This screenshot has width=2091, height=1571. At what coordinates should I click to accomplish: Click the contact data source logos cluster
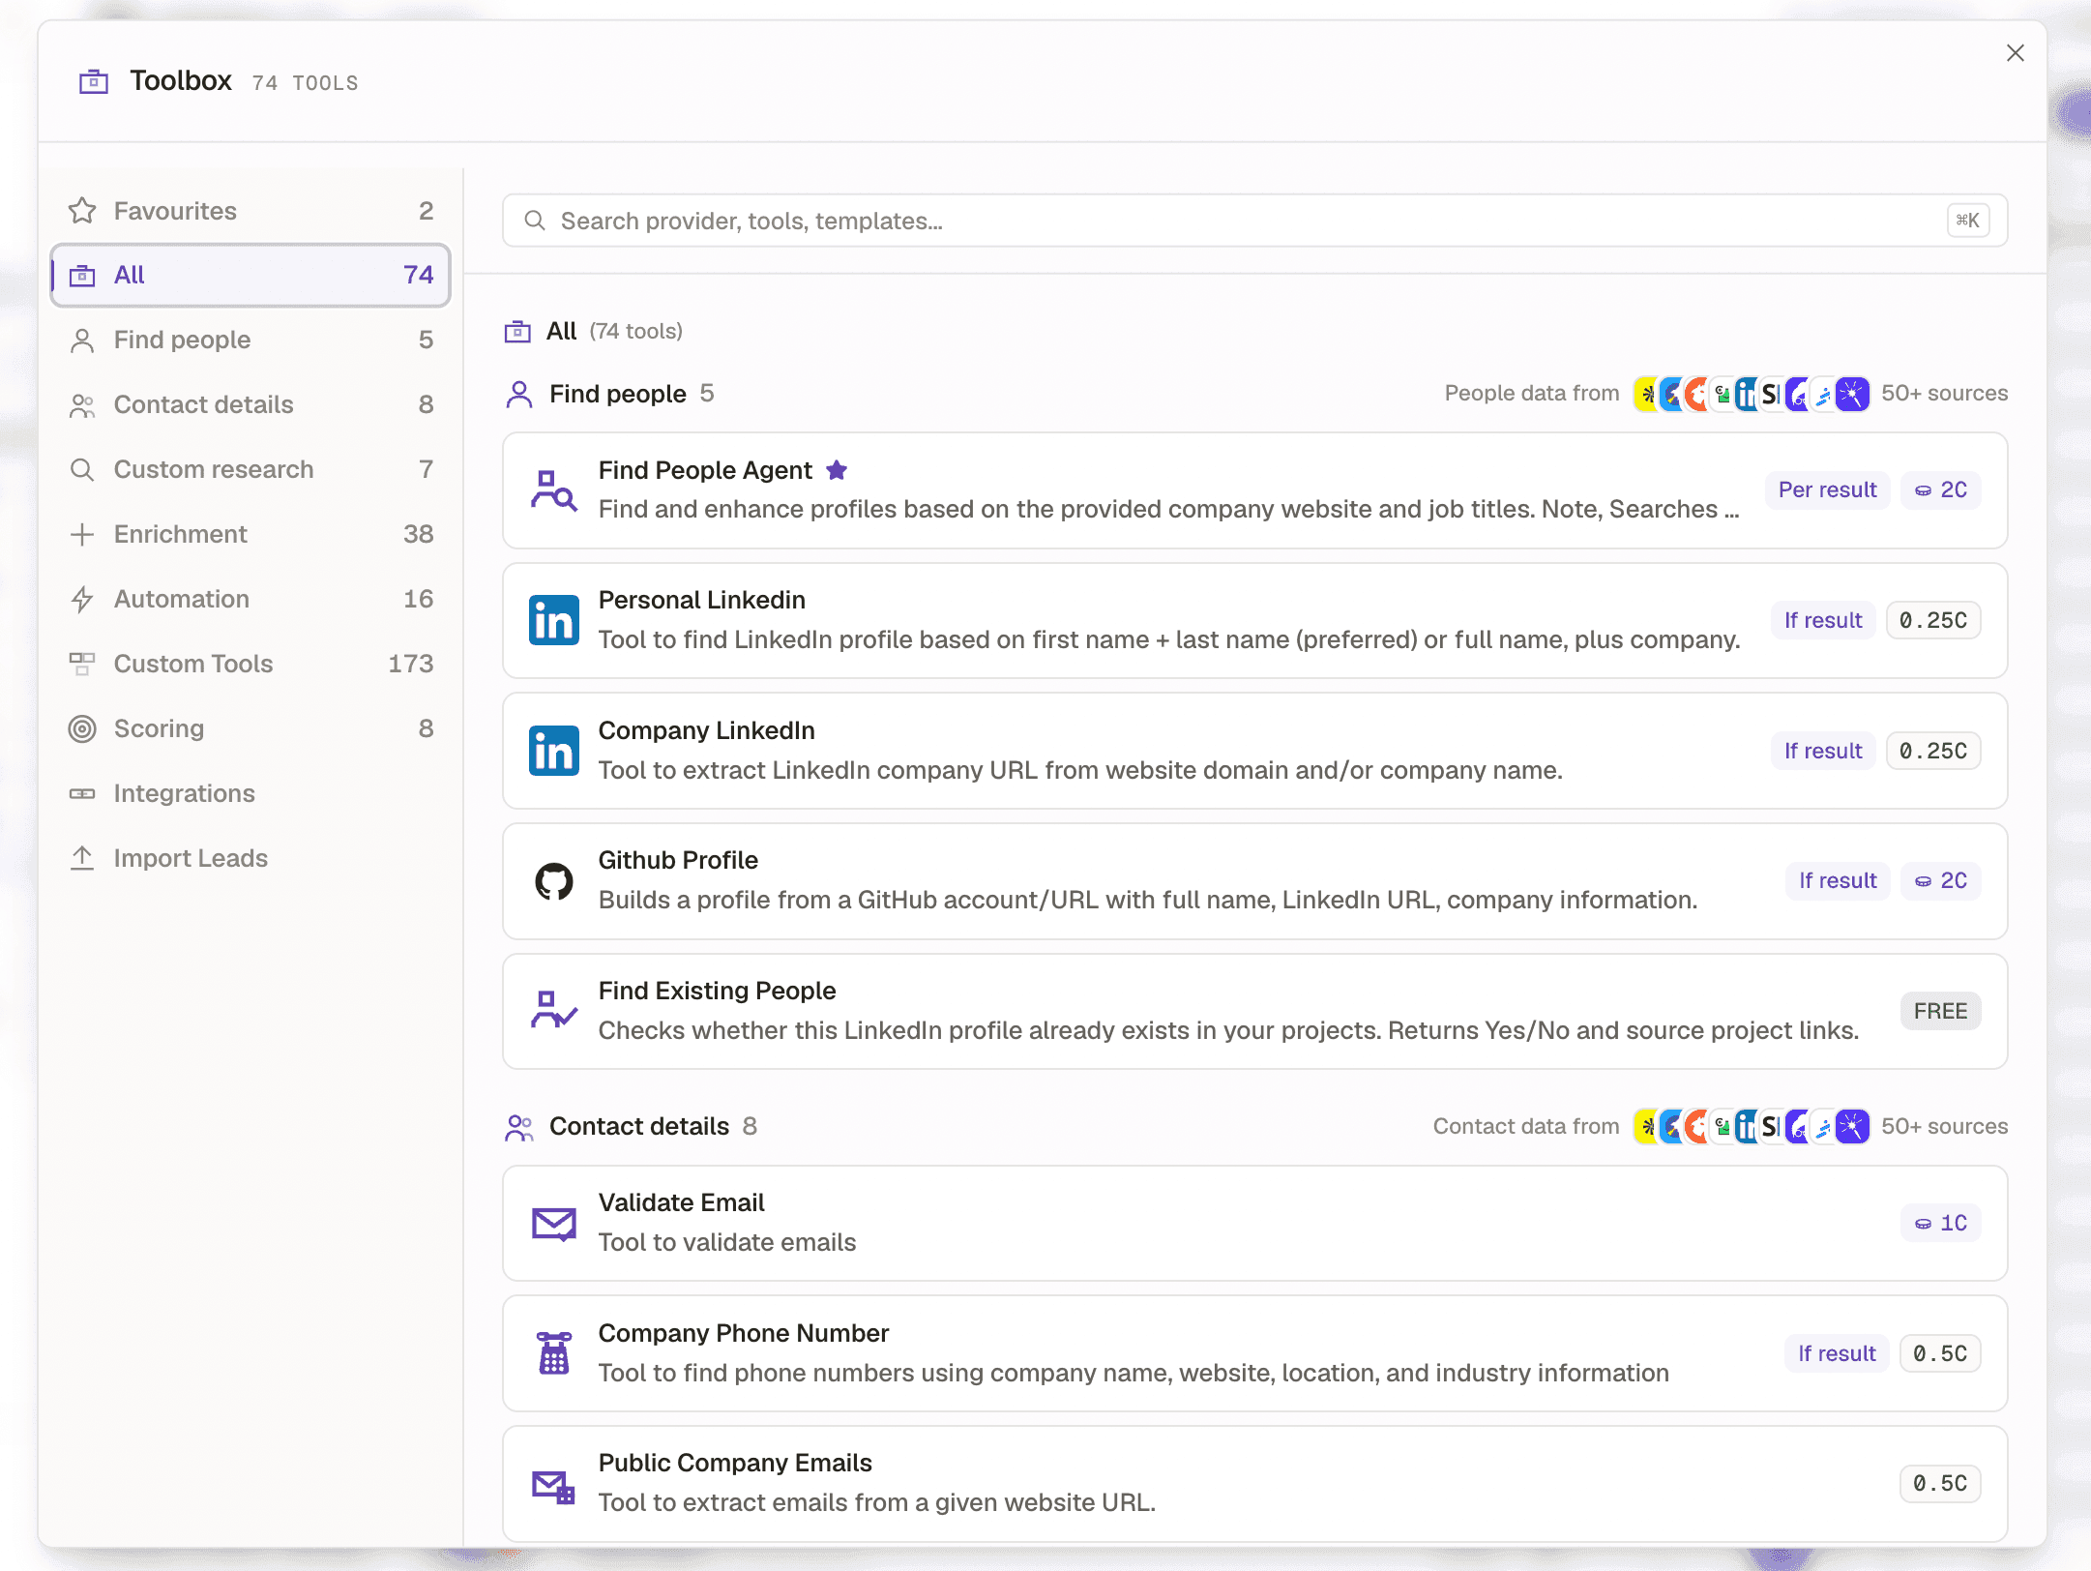tap(1752, 1127)
